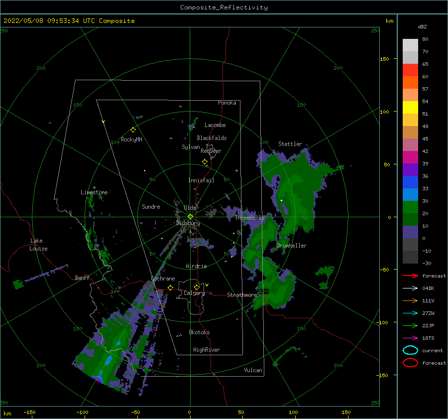Select the yellow diamond marker near RockyMH
448x419 pixels.
coord(133,130)
